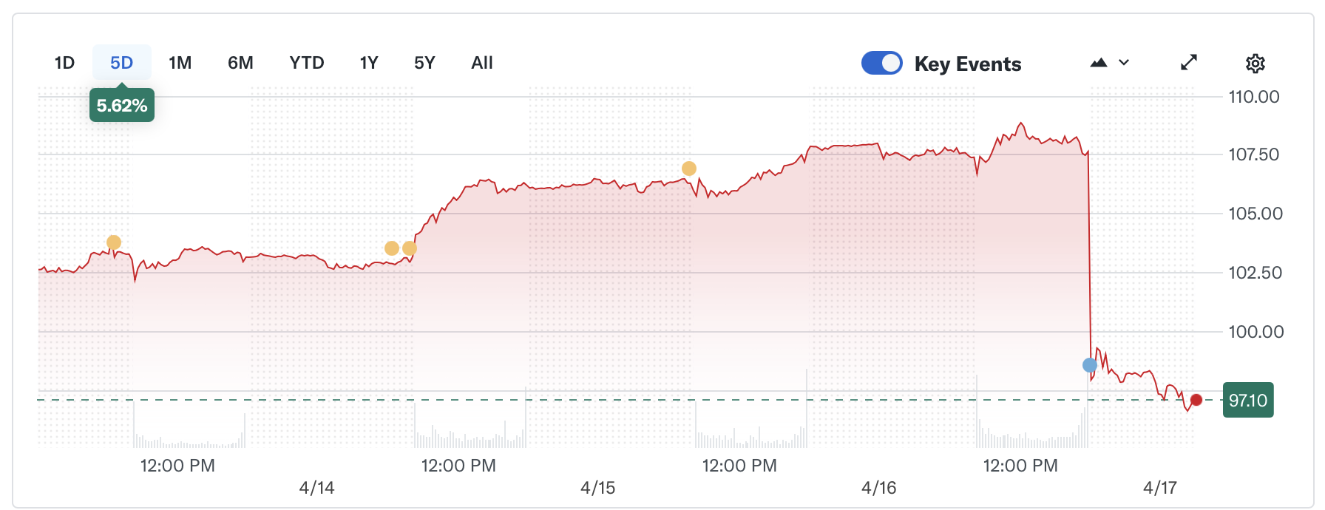Viewport: 1325px width, 510px height.
Task: Switch to the 1D time range
Action: 64,63
